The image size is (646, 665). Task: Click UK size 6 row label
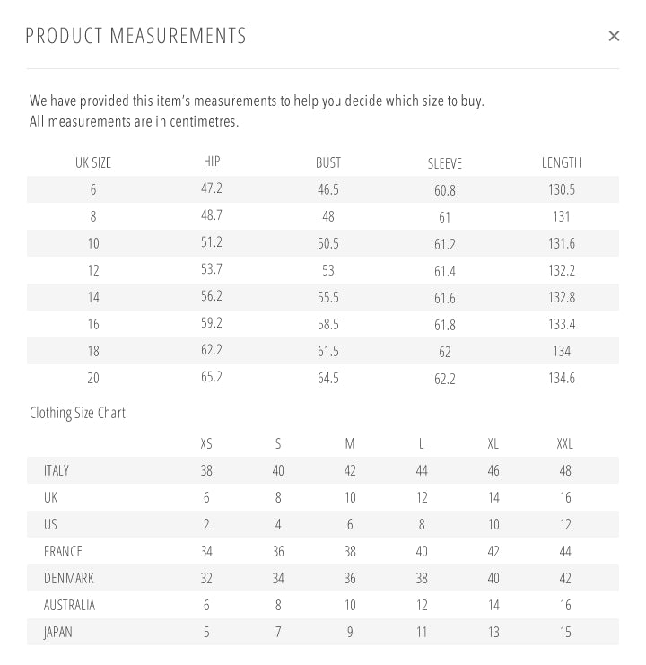tap(93, 189)
